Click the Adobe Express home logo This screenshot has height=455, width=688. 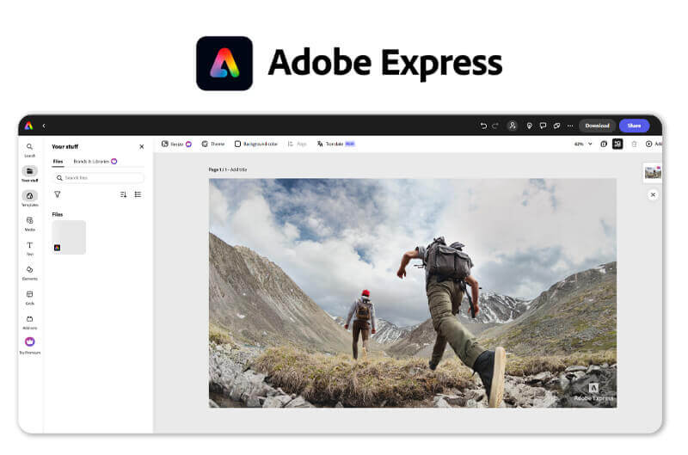[x=29, y=126]
